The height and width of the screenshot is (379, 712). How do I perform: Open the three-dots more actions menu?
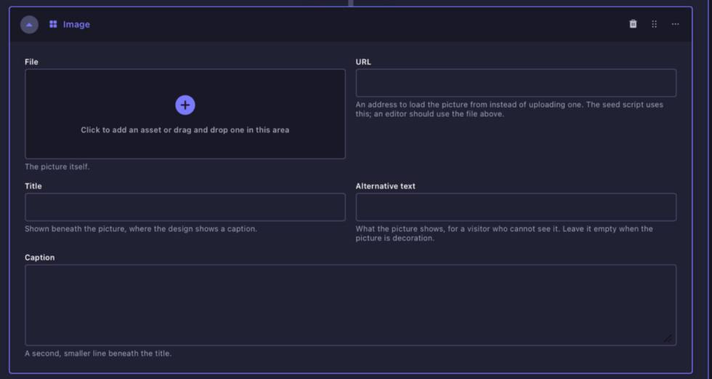(675, 24)
